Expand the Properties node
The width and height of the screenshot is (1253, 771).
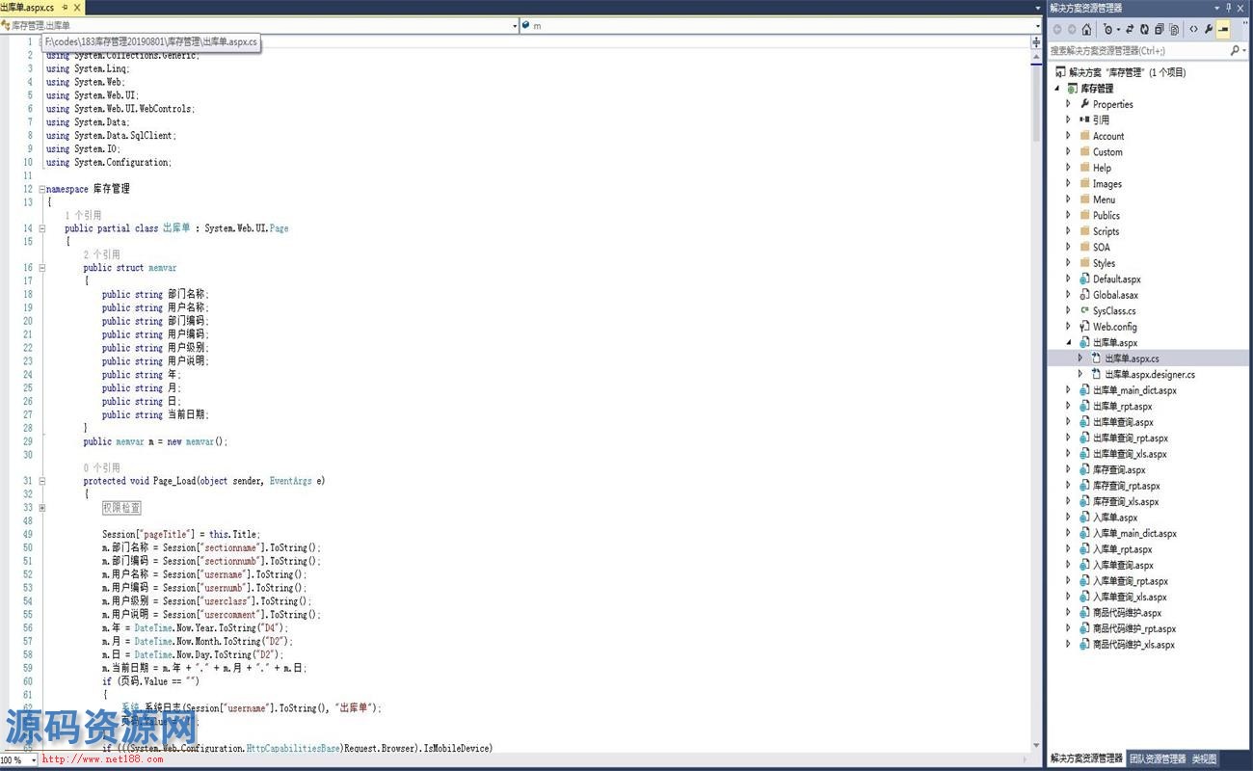[1068, 104]
